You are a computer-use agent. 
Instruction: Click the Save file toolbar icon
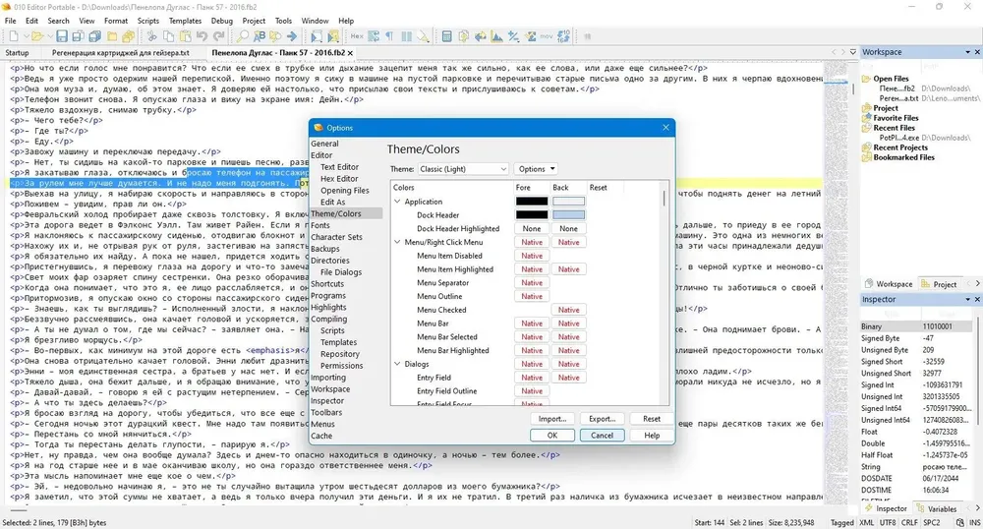click(61, 36)
